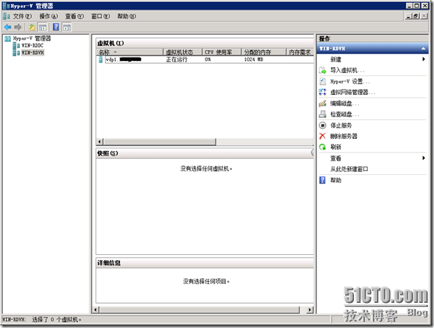Expand the 查看 submenu arrow in actions
Viewport: 434px width, 328px height.
click(423, 158)
